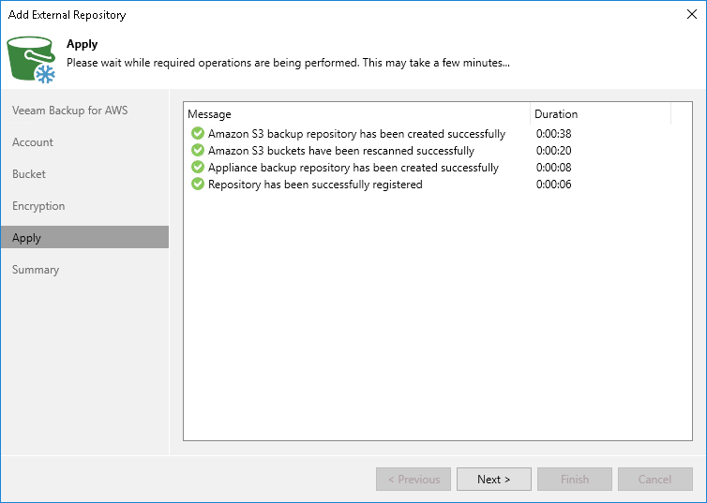The image size is (707, 503).
Task: Select the Veeam Backup for AWS step
Action: tap(69, 111)
